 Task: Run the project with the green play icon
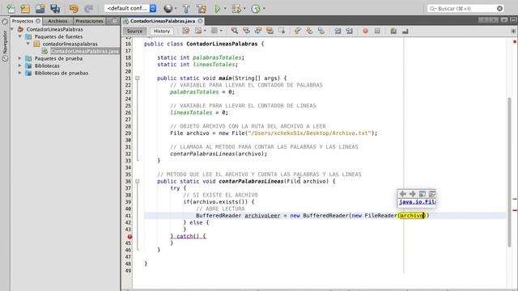pos(218,9)
